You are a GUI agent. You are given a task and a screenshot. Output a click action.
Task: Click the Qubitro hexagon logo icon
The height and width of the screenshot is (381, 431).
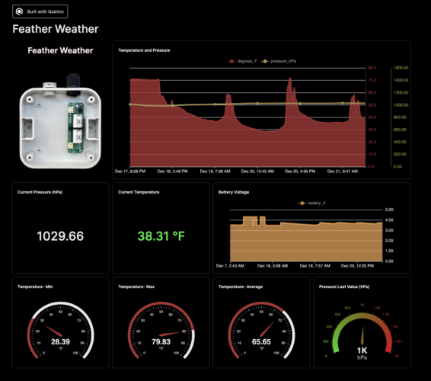19,11
